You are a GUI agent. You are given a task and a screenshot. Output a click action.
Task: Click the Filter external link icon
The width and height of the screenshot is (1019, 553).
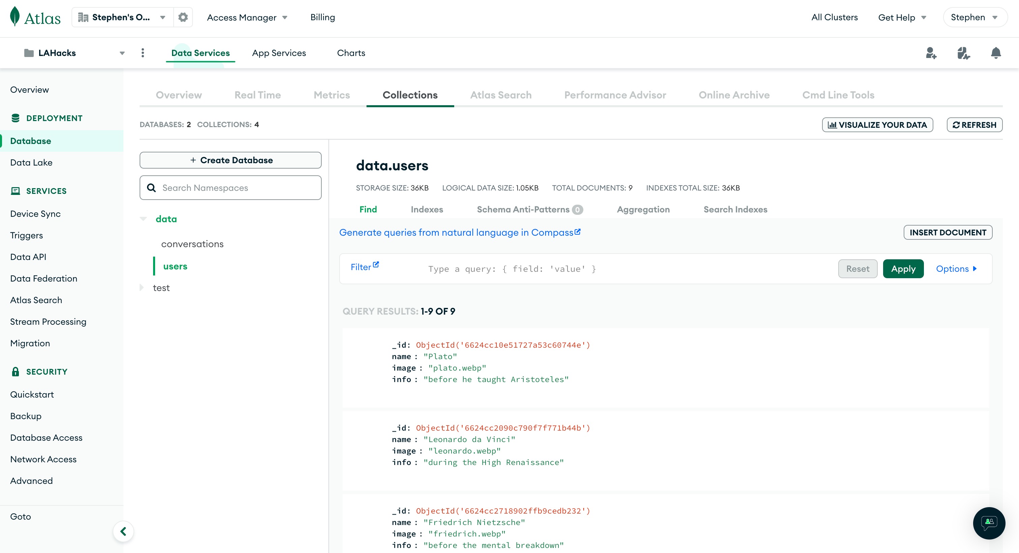[x=376, y=265]
